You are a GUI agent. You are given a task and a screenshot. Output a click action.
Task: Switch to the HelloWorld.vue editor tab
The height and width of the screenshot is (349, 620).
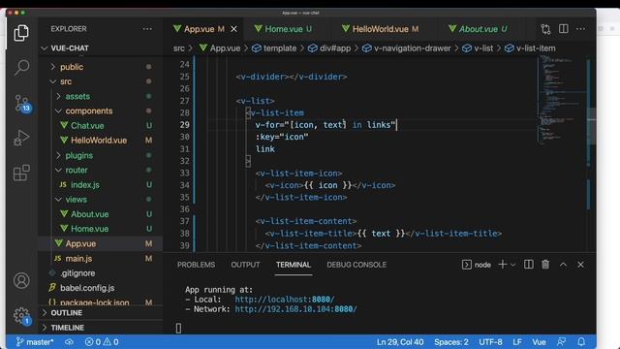pyautogui.click(x=381, y=29)
